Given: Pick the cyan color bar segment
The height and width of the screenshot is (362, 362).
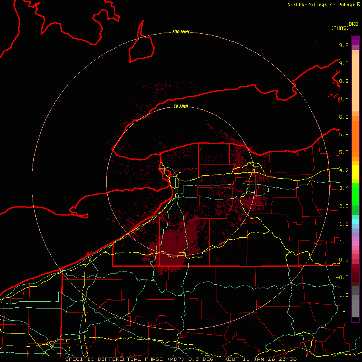Looking at the screenshot, I should (355, 221).
